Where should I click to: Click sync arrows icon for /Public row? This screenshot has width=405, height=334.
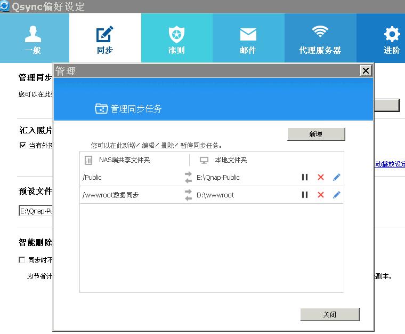pos(188,177)
